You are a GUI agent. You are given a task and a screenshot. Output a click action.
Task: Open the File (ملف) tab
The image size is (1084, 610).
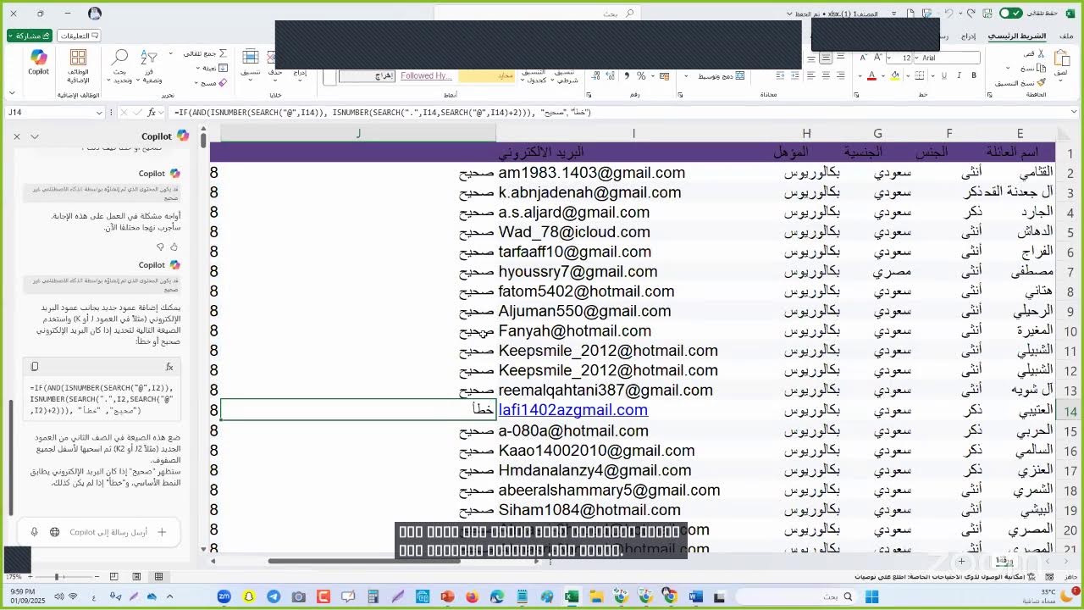[x=1066, y=36]
